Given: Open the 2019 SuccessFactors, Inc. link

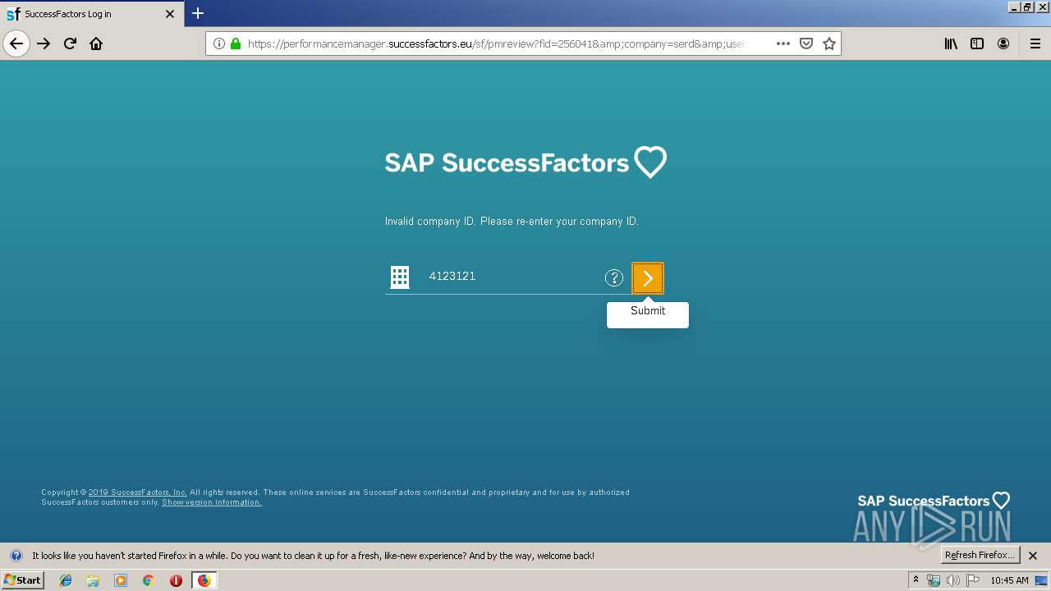Looking at the screenshot, I should click(x=138, y=492).
